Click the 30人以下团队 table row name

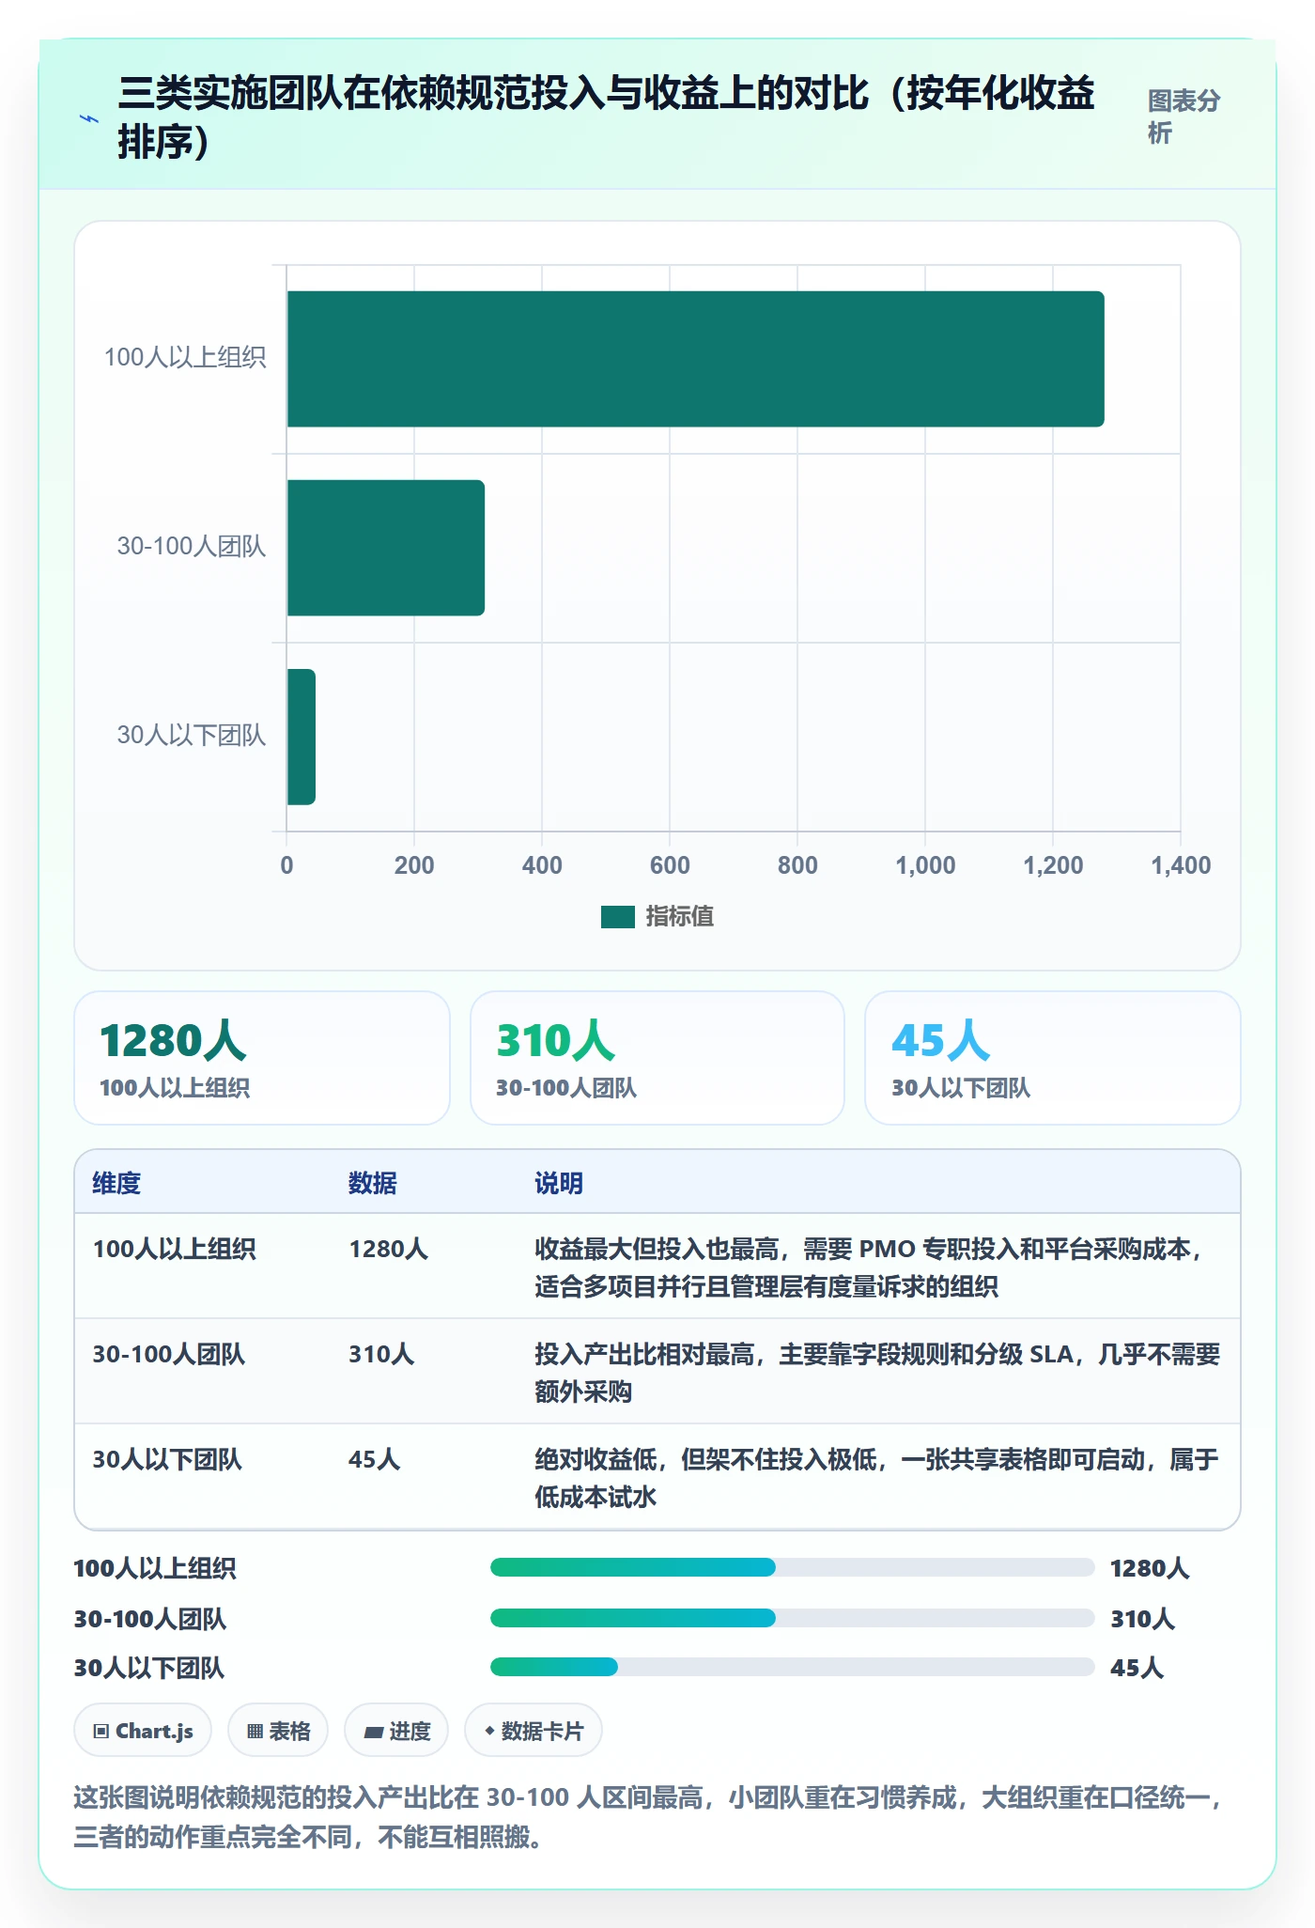[x=167, y=1460]
